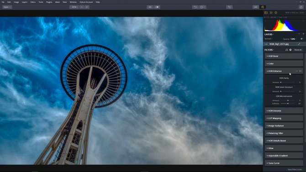Select the VGW_Dig1_0572.jpg layer
306x172 pixels.
[284, 44]
